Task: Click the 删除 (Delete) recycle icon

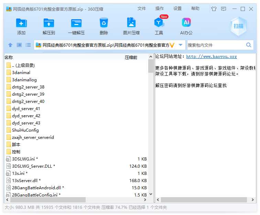Action: point(104,23)
